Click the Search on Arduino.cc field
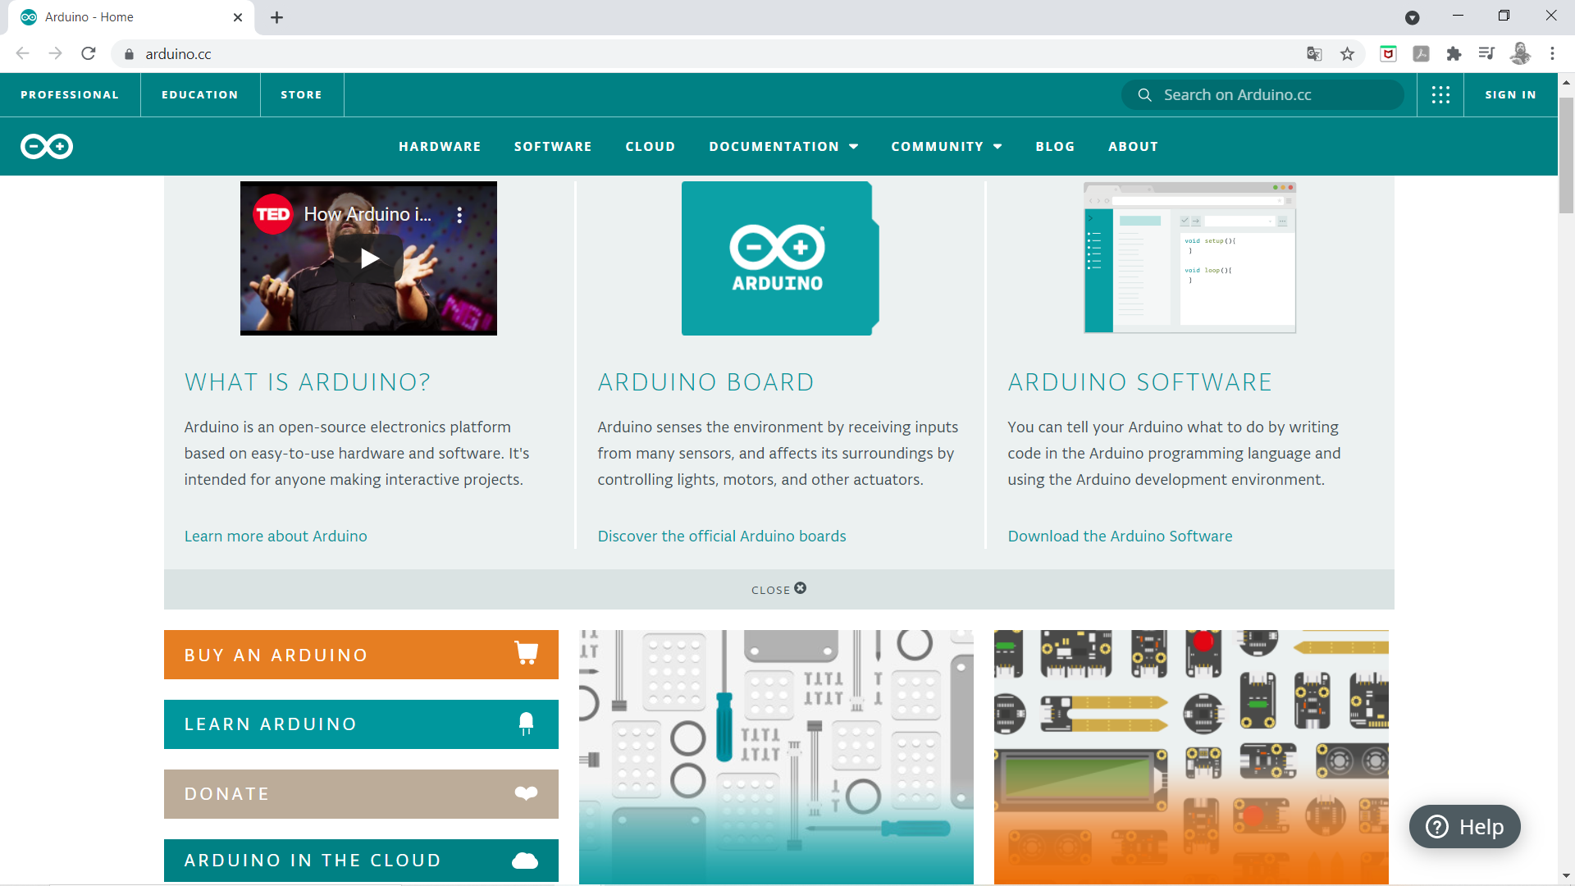The width and height of the screenshot is (1575, 886). [x=1263, y=95]
